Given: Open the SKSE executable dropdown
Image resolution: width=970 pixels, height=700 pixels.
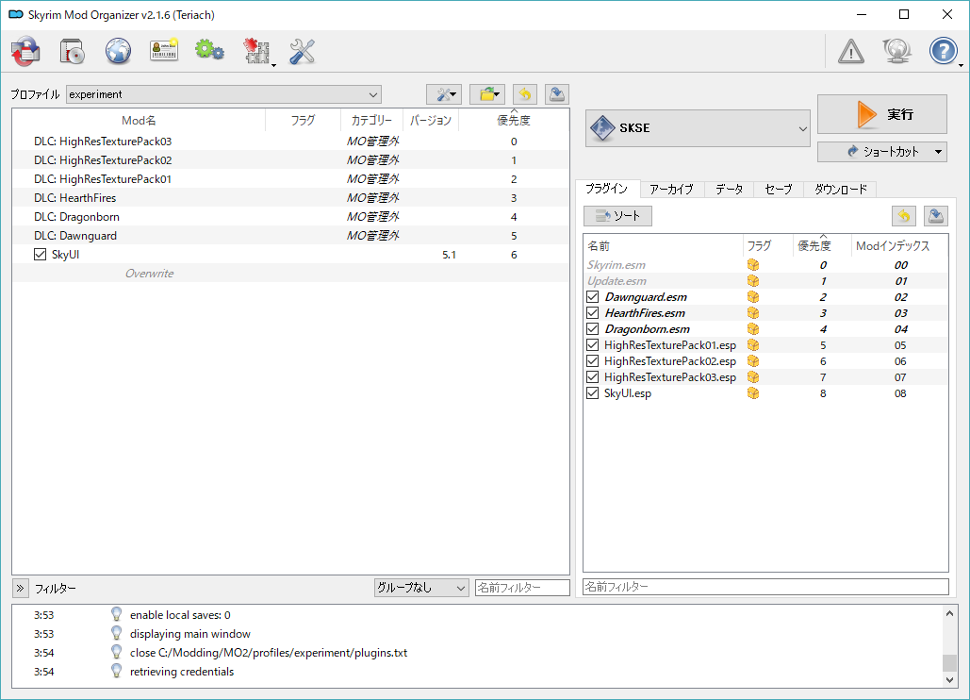Looking at the screenshot, I should click(698, 128).
